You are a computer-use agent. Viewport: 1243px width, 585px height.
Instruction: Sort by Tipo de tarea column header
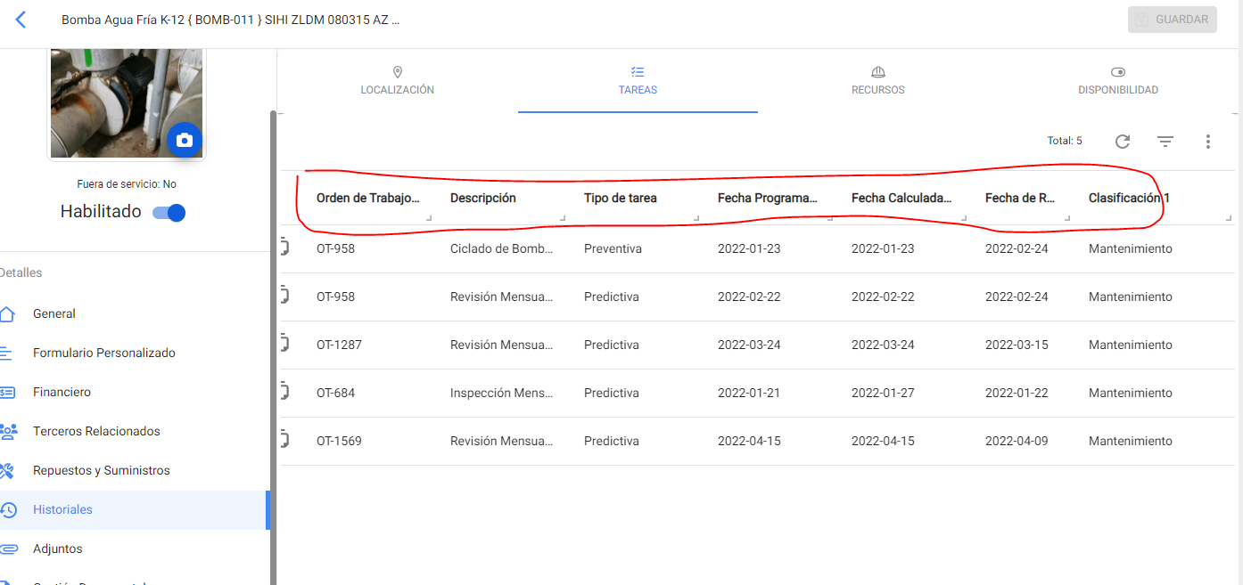pos(620,198)
